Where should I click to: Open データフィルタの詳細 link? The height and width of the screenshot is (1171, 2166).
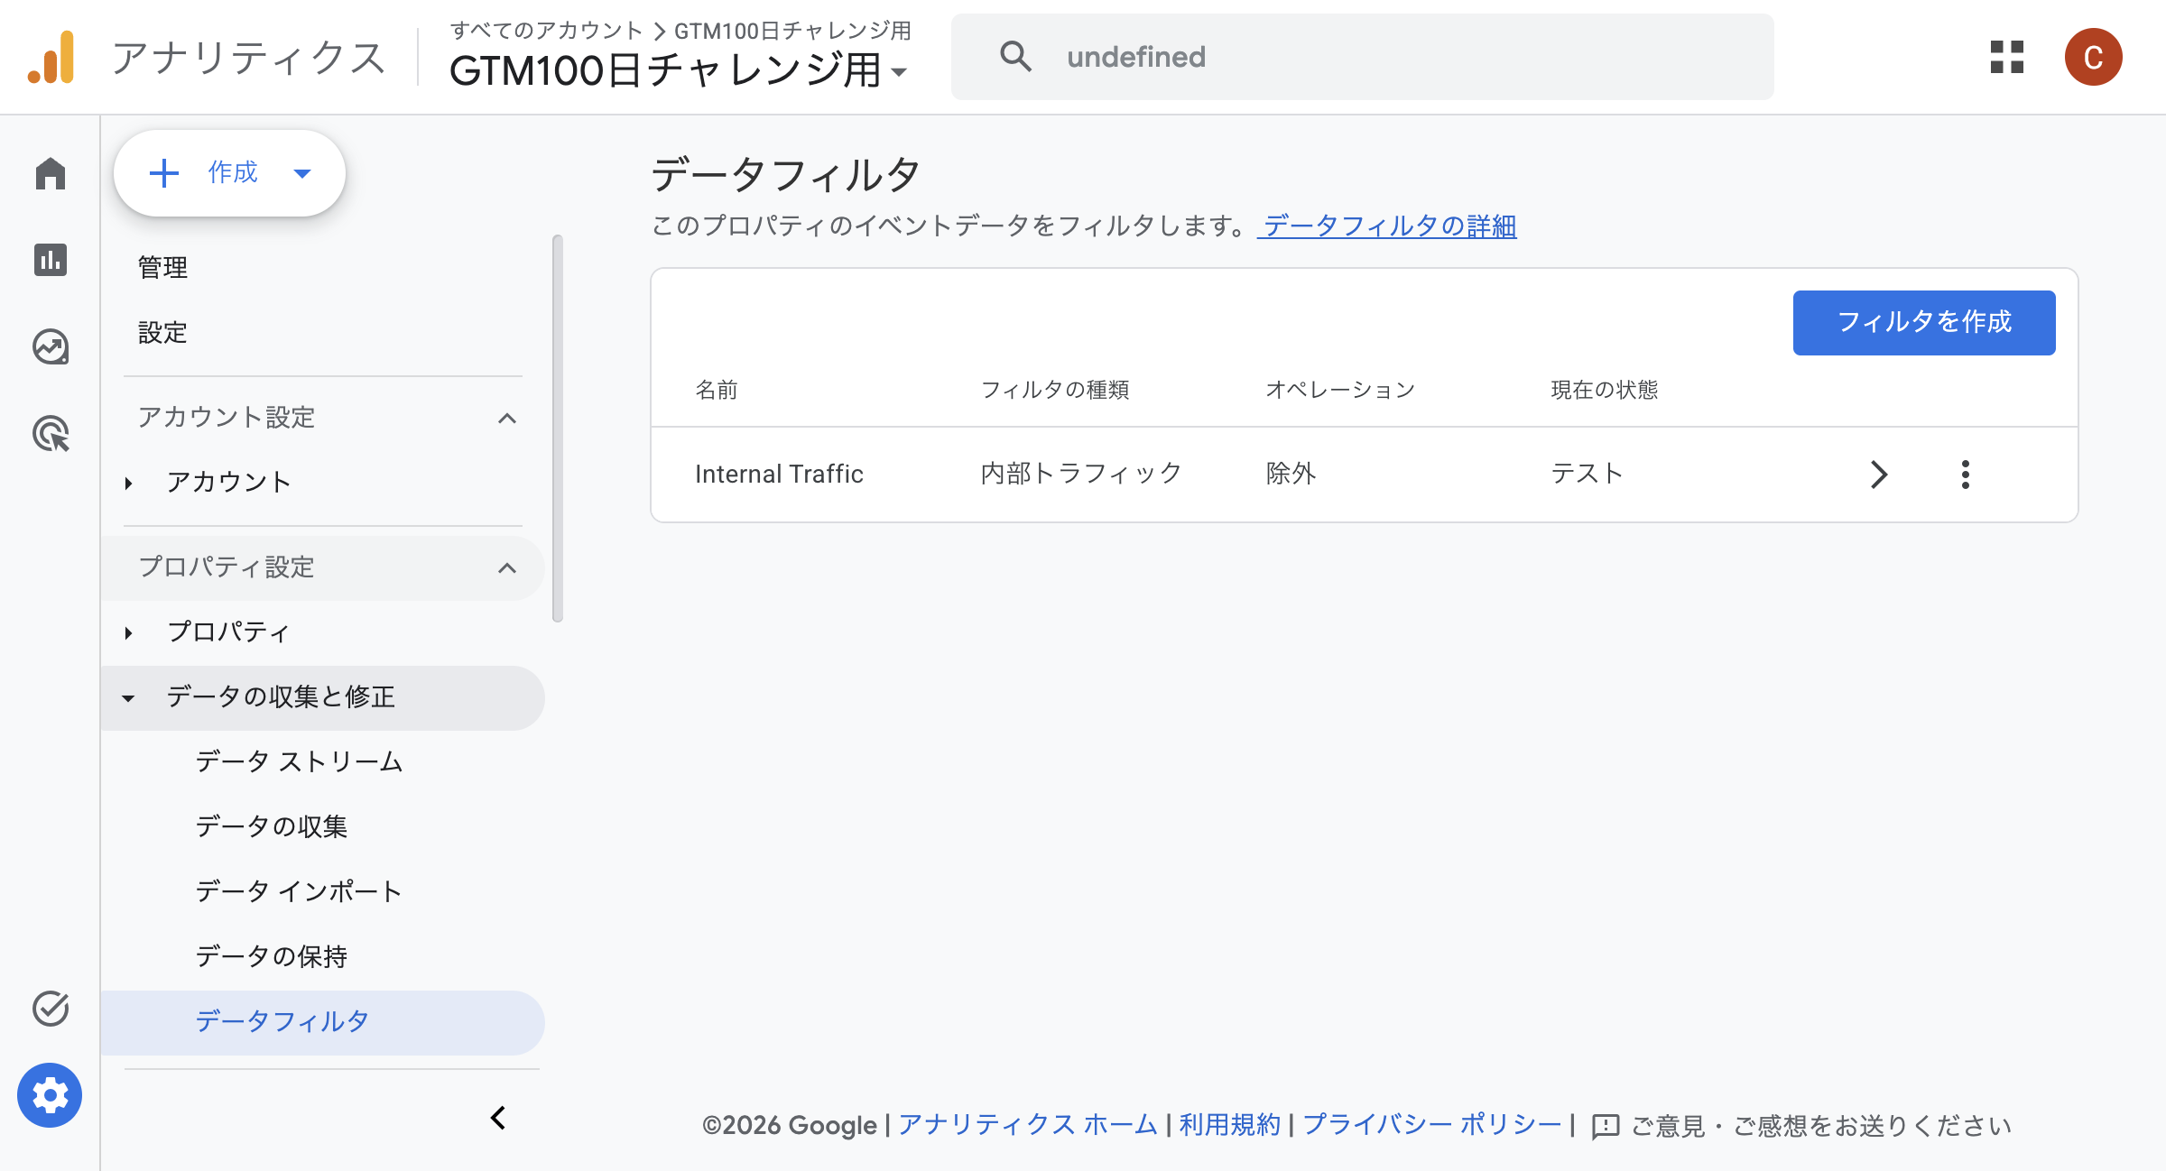click(x=1389, y=226)
